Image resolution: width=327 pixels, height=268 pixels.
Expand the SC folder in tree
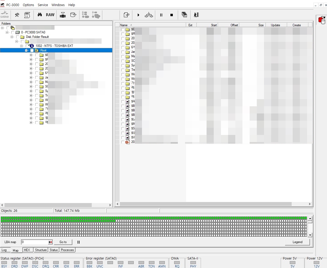pos(31,87)
